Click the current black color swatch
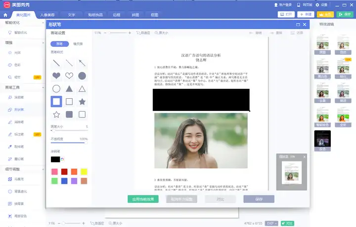 coord(55,159)
